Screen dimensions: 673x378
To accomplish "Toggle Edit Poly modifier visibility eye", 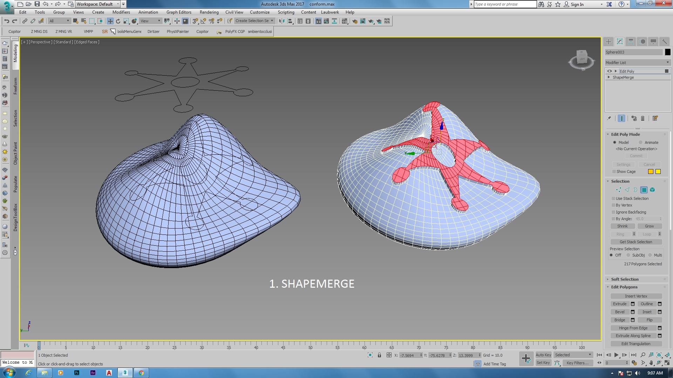I will tap(610, 71).
